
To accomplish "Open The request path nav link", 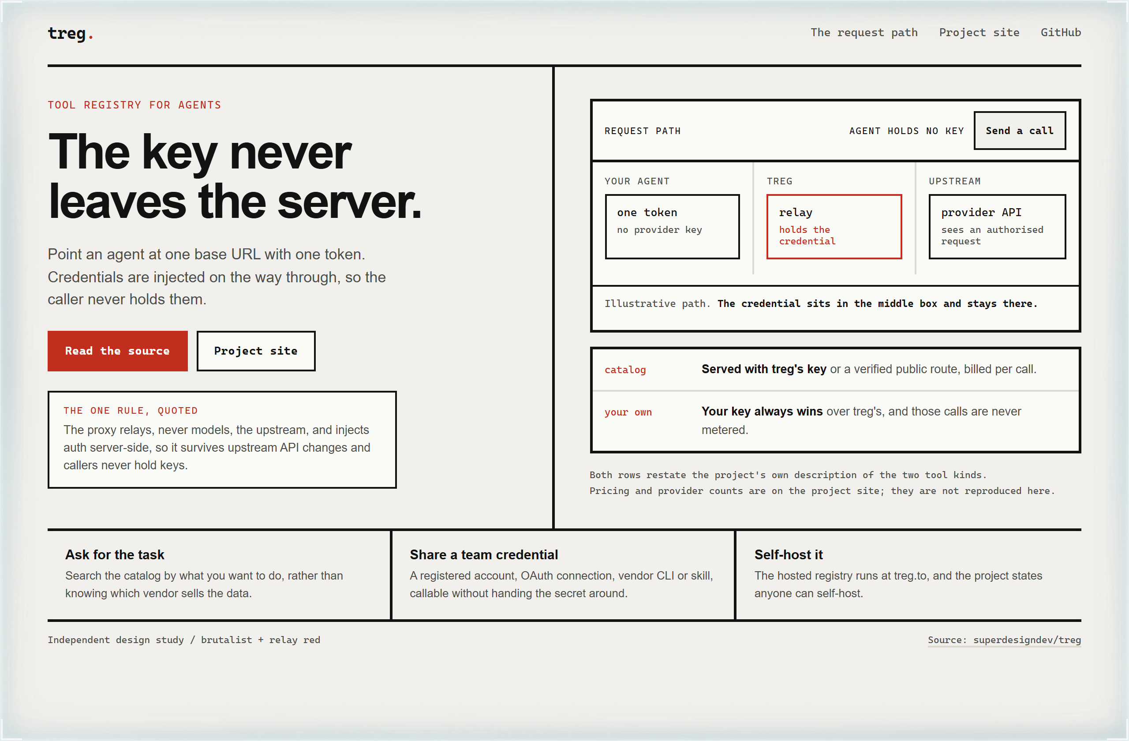I will pos(864,33).
